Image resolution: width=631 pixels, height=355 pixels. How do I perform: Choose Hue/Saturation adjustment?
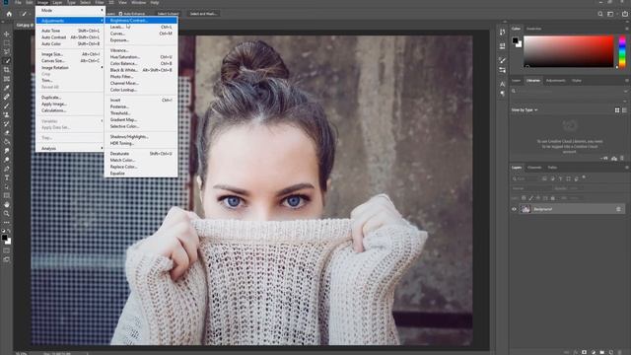[141, 57]
